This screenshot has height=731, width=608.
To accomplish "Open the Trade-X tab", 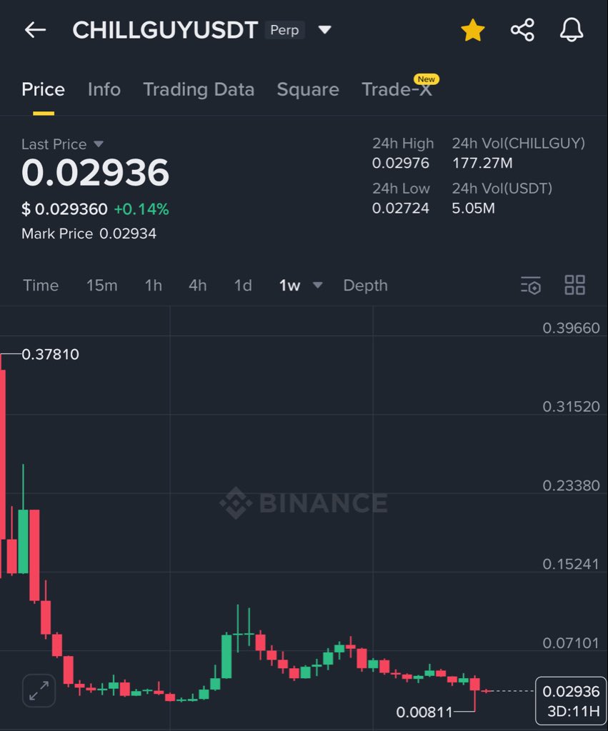I will [397, 89].
